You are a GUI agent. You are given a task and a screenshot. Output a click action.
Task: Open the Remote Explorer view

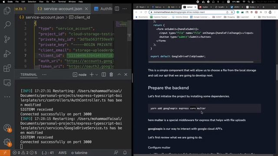pos(7,83)
